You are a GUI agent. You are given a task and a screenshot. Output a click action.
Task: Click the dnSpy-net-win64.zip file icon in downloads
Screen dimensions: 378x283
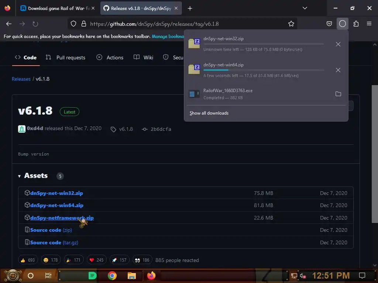coord(194,69)
